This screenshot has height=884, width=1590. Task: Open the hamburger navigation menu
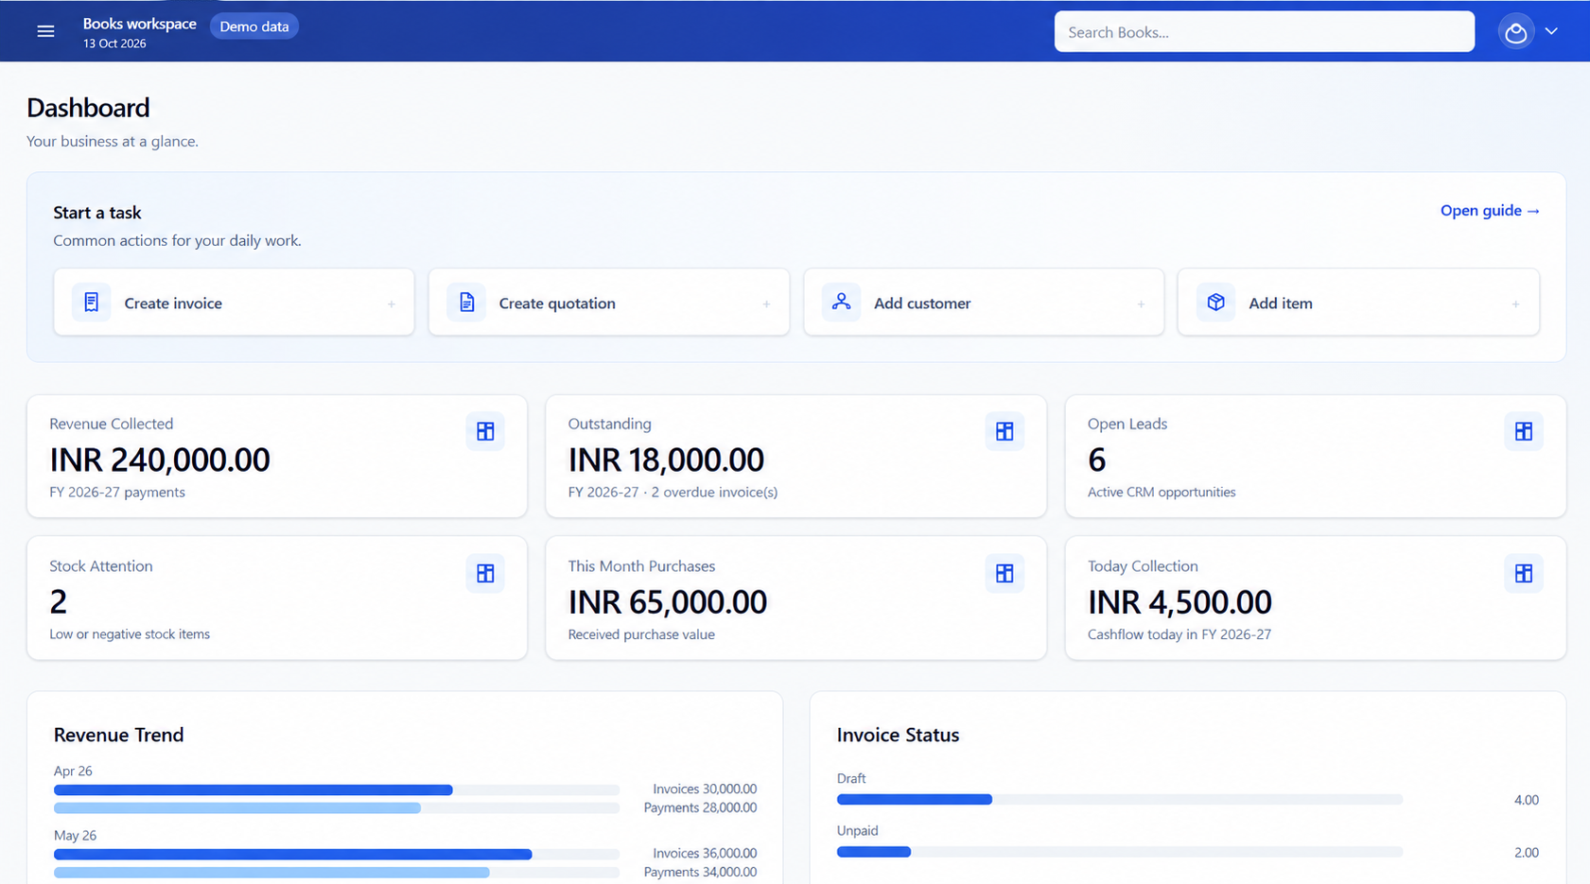45,31
